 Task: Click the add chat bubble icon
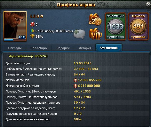(80, 34)
